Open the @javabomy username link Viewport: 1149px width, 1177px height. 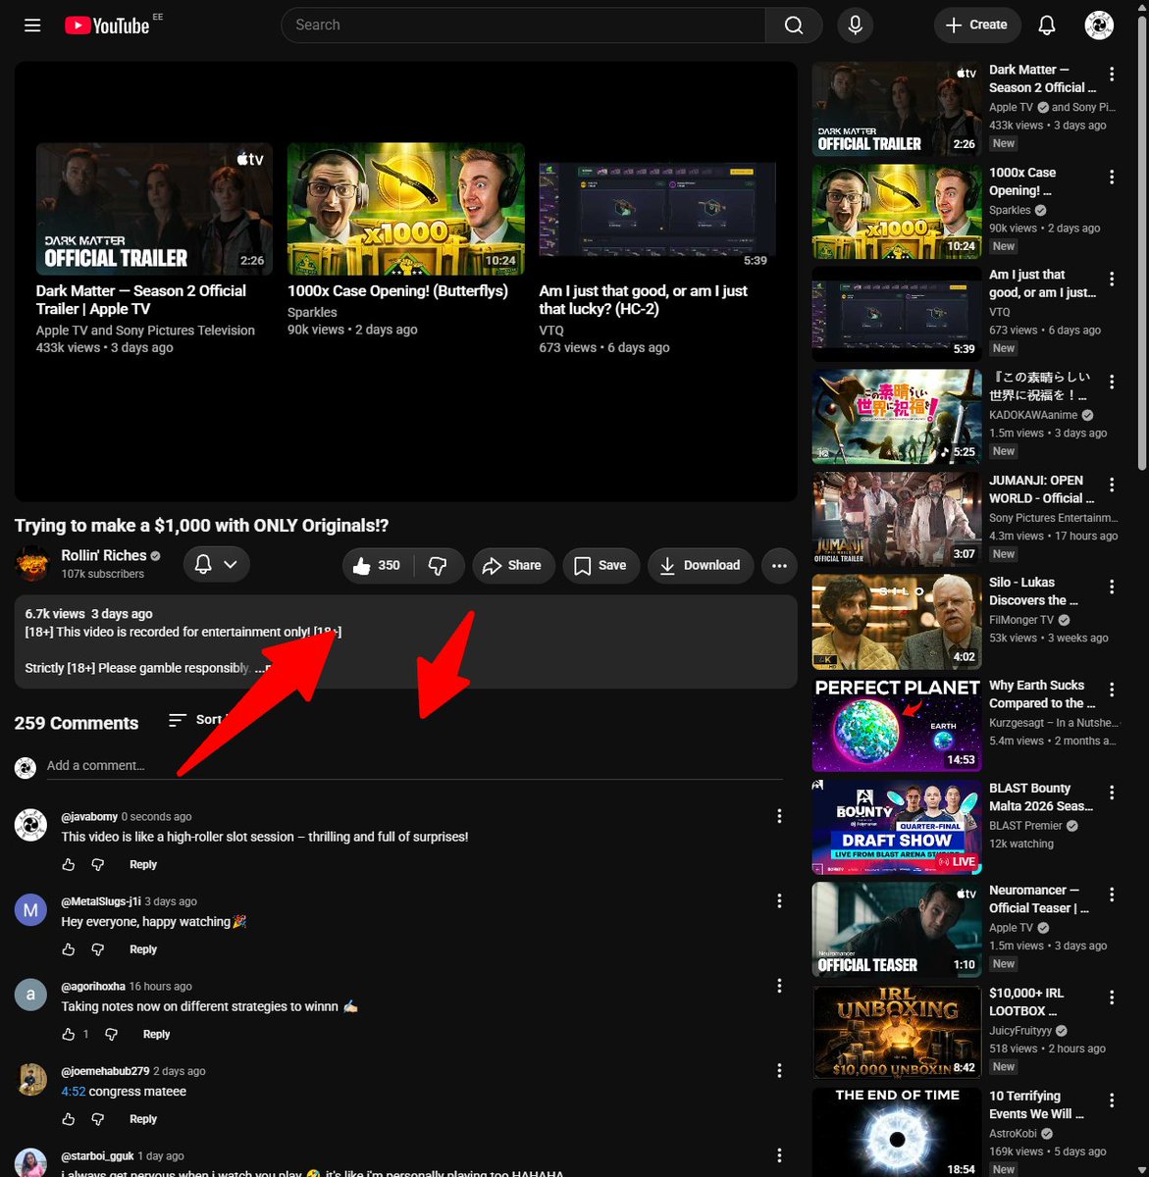pyautogui.click(x=88, y=817)
